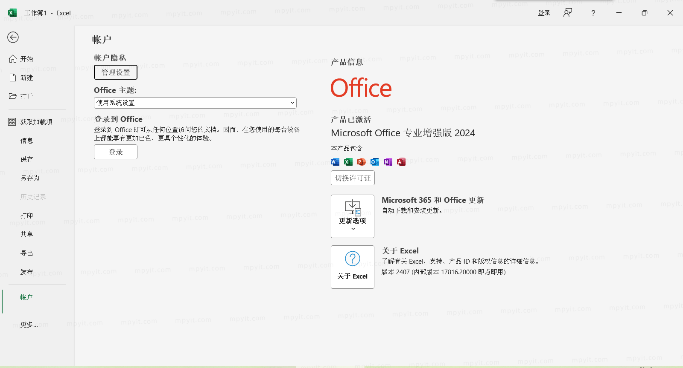The image size is (683, 368).
Task: Click the folder icon beside 打开
Action: [13, 96]
